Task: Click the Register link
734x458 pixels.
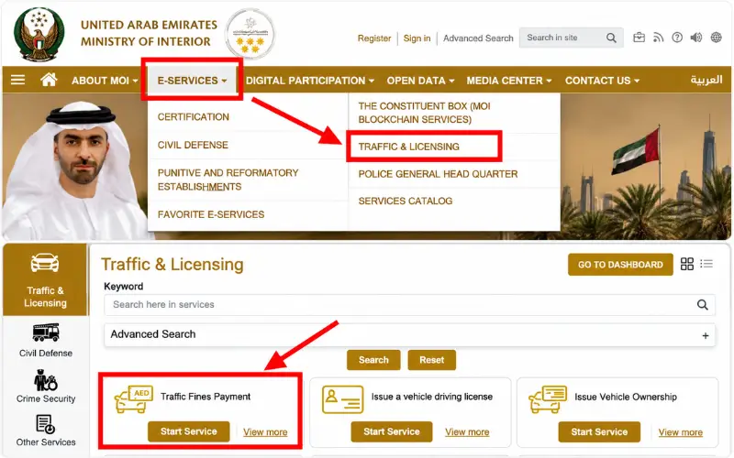Action: 374,38
